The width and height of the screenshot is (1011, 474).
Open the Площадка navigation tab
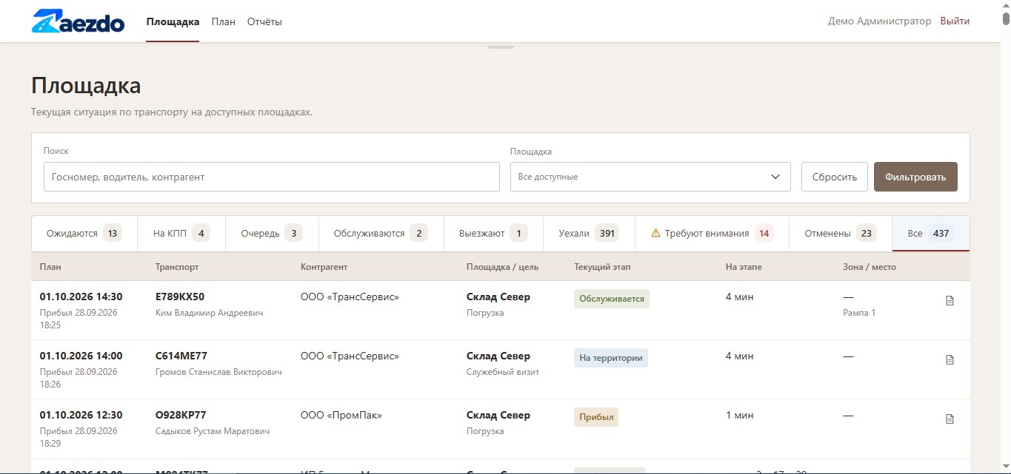coord(173,21)
